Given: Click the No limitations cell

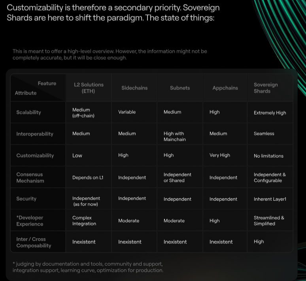Looking at the screenshot, I should pyautogui.click(x=268, y=156).
